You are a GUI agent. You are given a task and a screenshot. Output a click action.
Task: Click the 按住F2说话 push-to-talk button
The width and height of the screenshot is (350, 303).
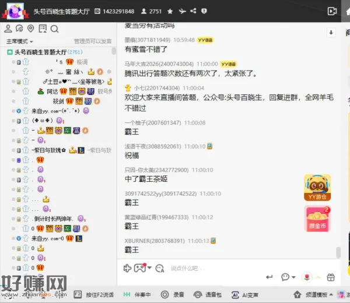(94, 295)
